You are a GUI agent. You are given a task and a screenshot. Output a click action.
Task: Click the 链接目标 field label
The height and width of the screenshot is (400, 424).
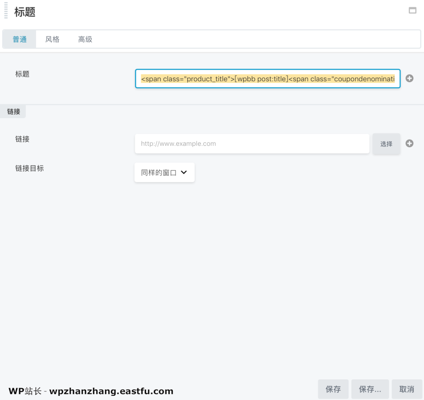pos(29,168)
